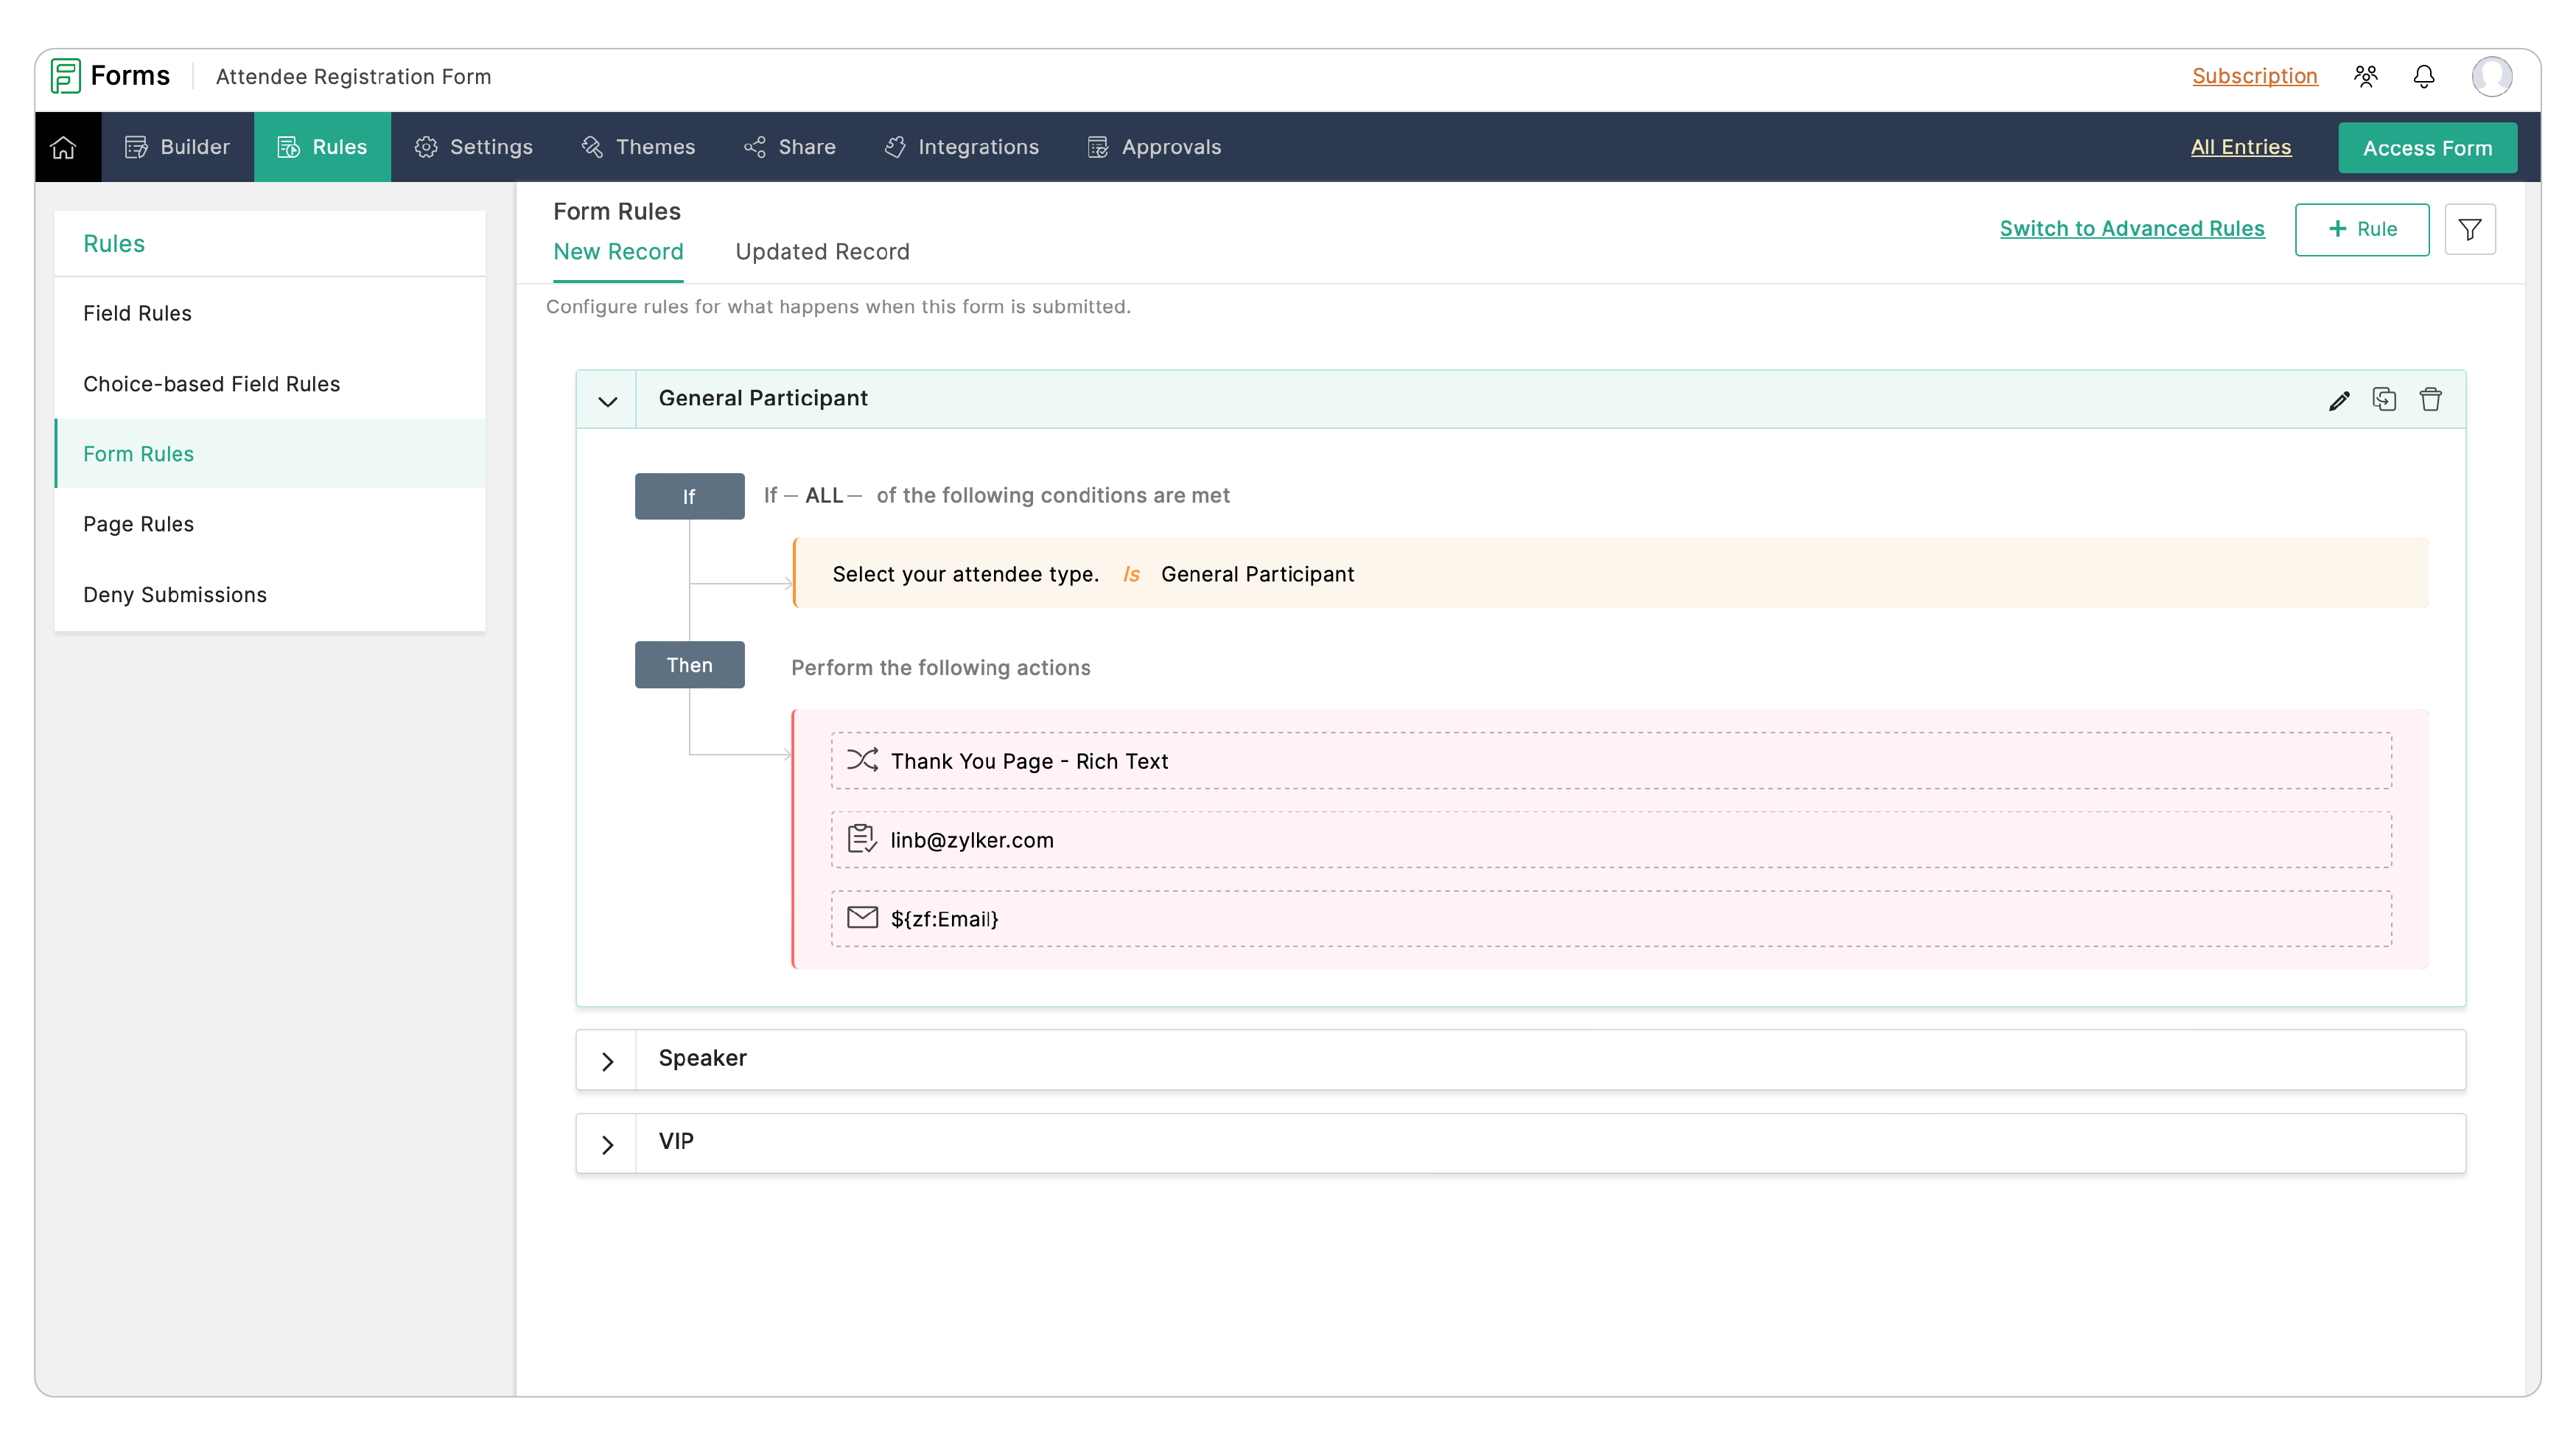
Task: Select the Rules tab
Action: coord(322,147)
